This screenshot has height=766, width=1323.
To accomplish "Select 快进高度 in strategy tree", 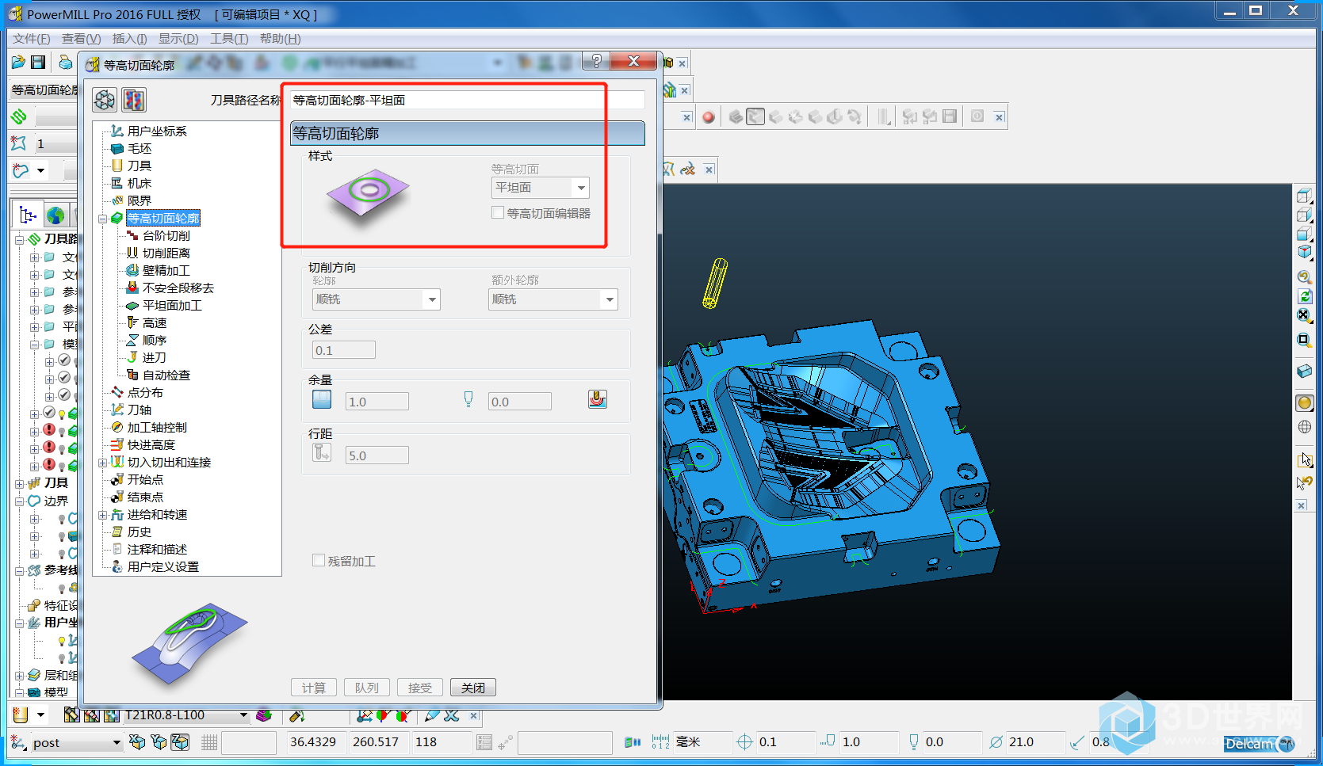I will (151, 445).
